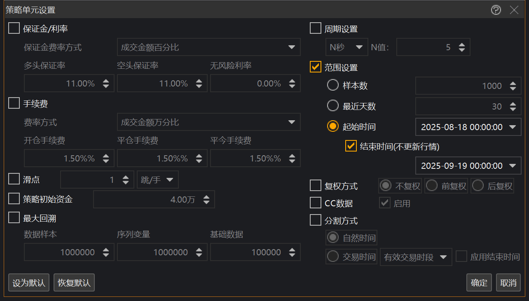
Task: Click the 设为默认 button
Action: pyautogui.click(x=29, y=283)
